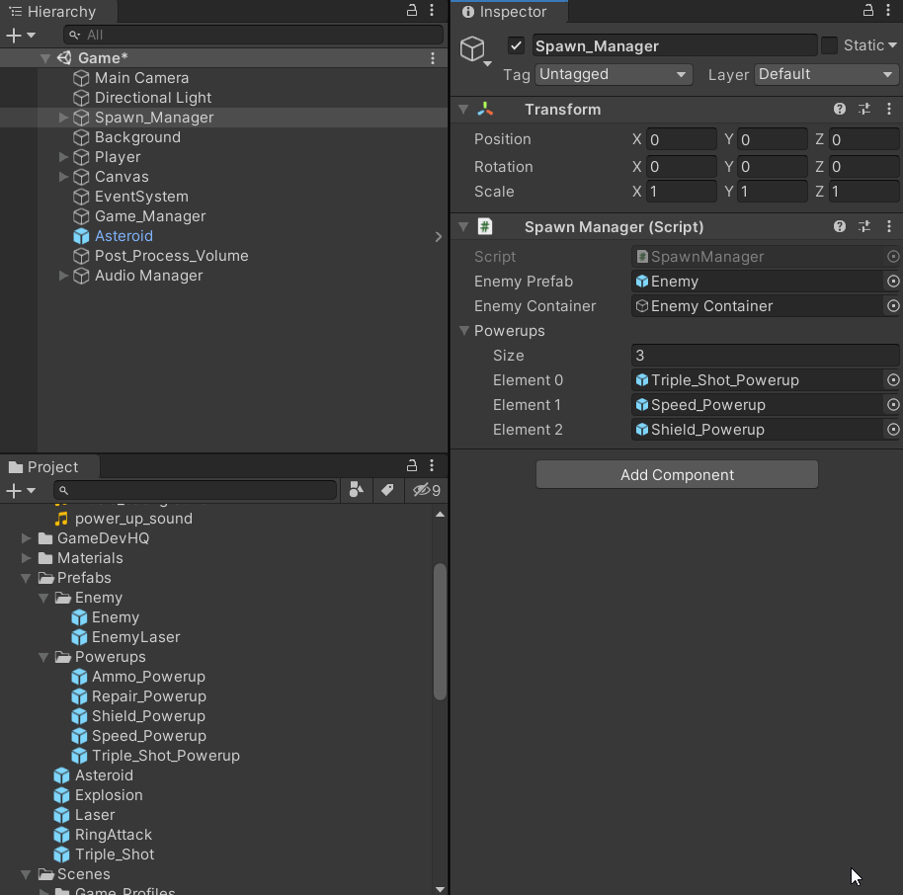Pick object for Enemy Prefab field
Screen dimensions: 903x895
(893, 282)
